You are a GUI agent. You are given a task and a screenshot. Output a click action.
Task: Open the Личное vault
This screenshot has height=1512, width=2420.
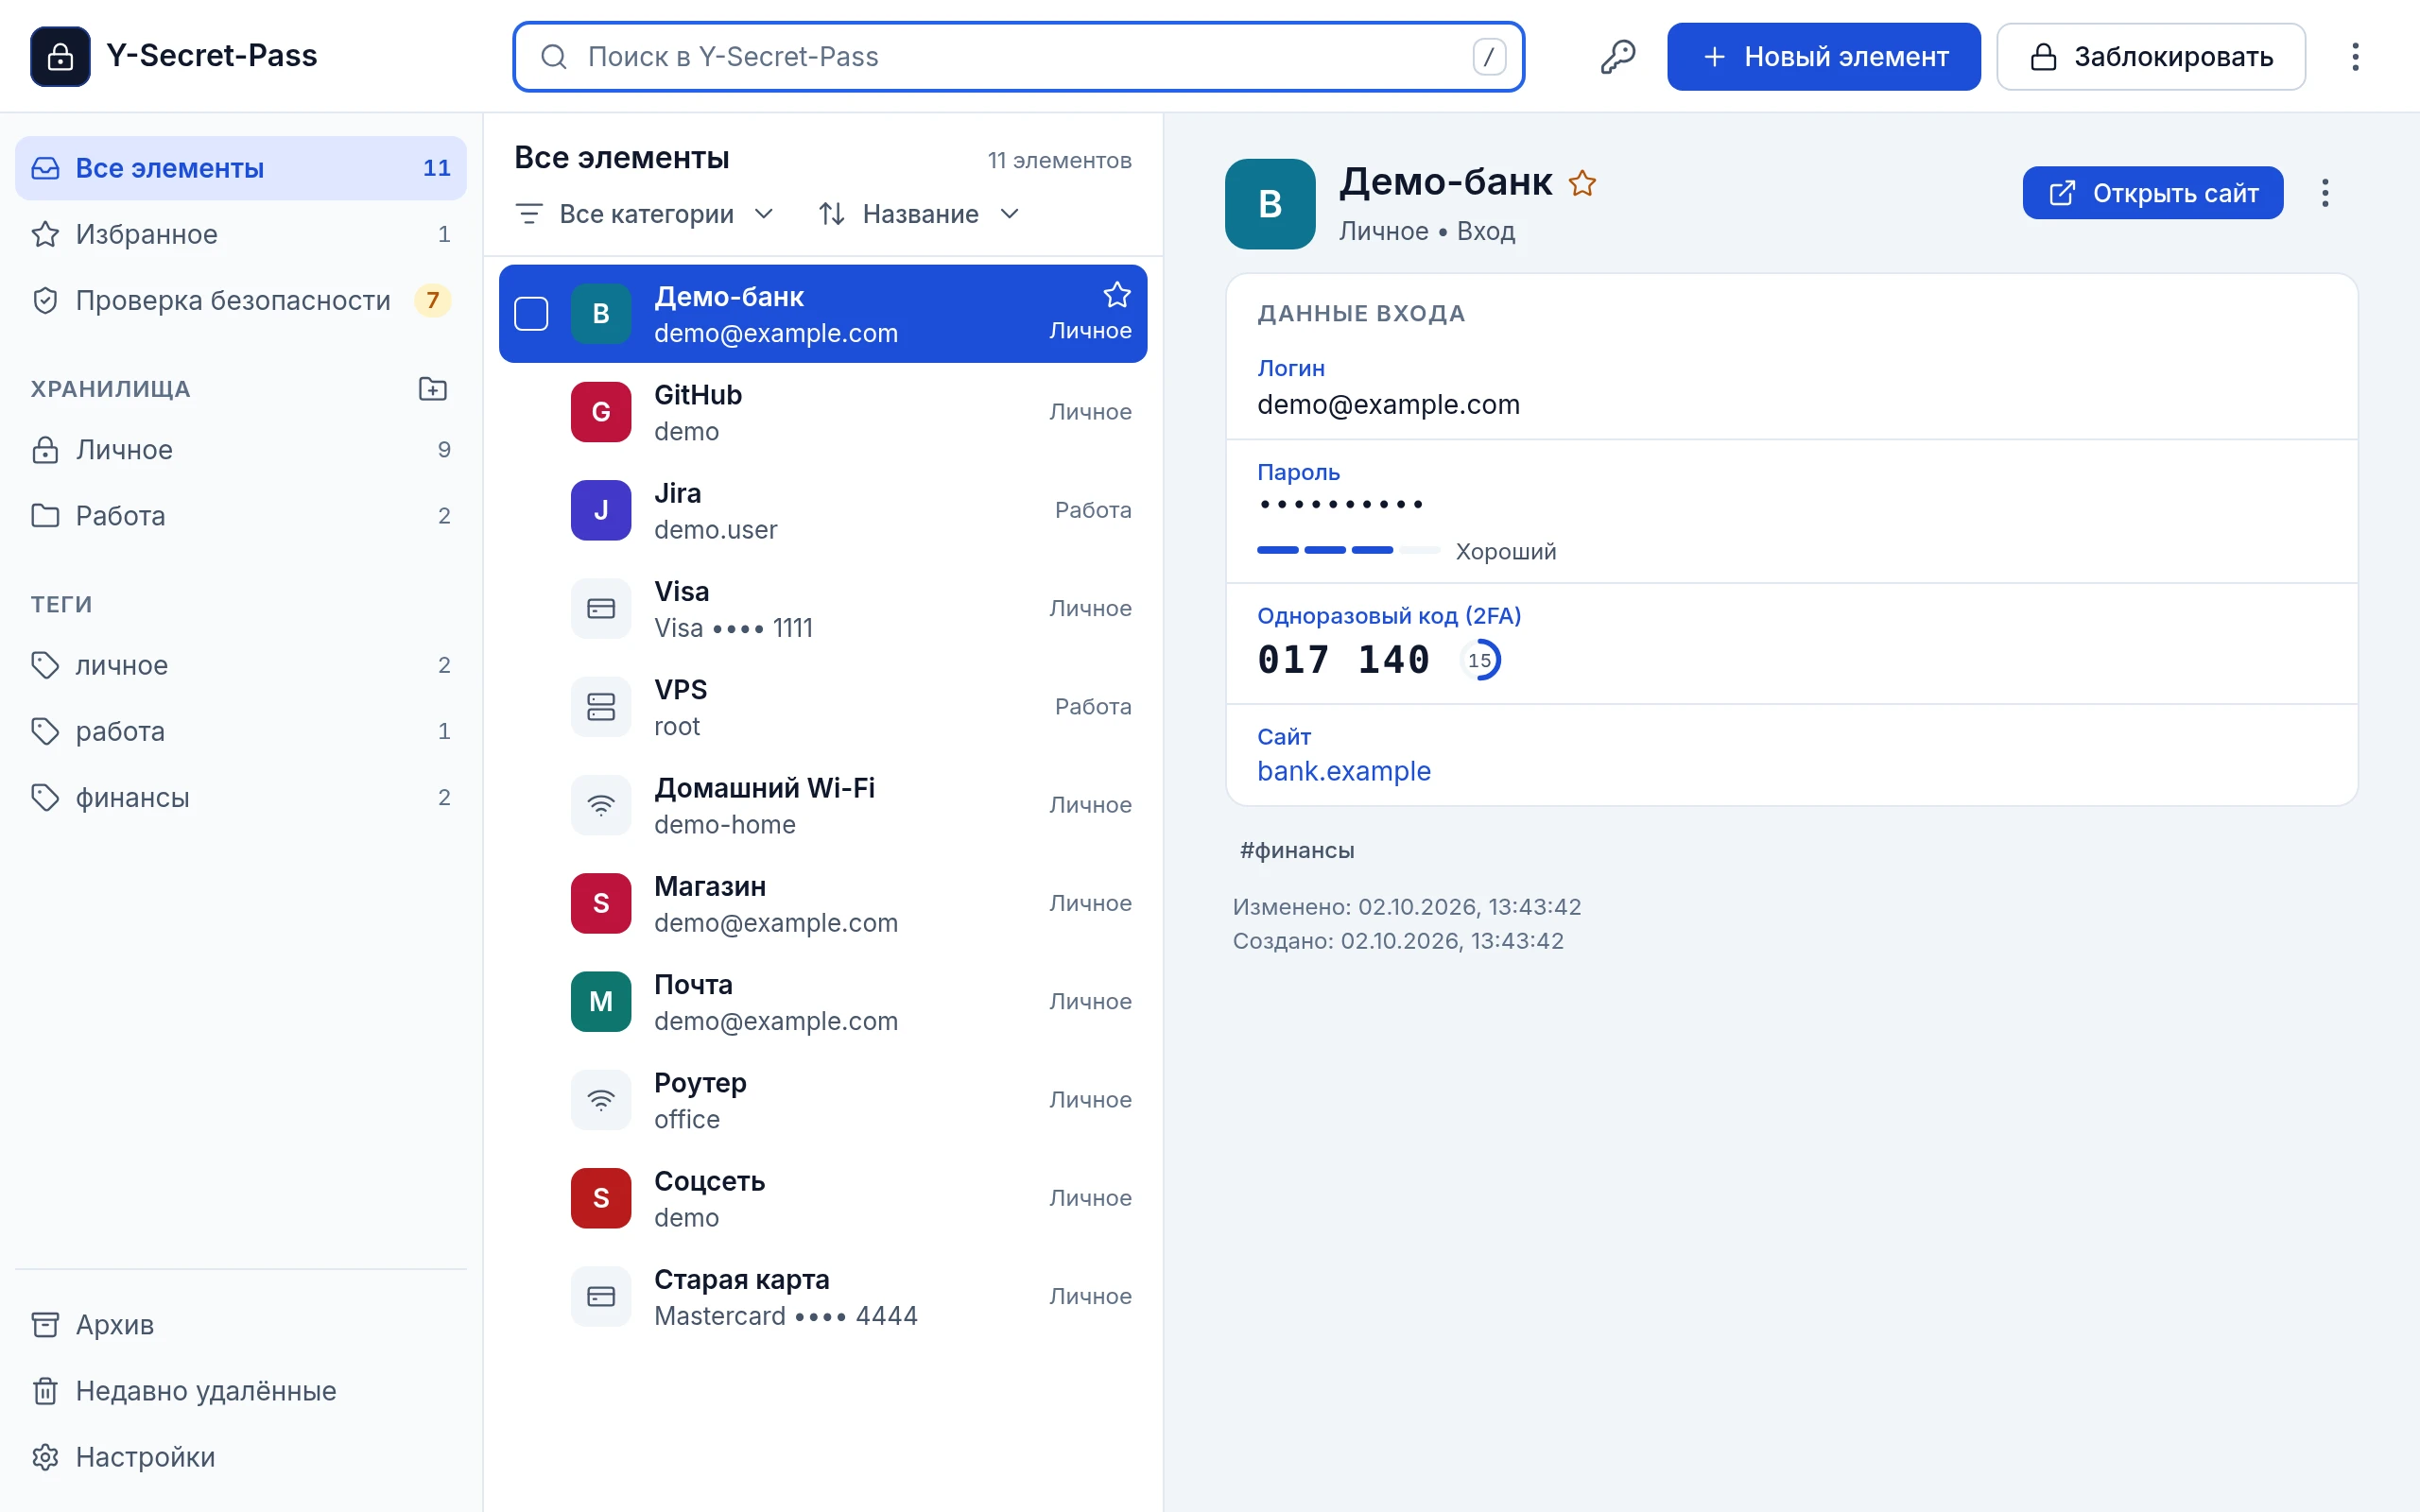(x=241, y=450)
